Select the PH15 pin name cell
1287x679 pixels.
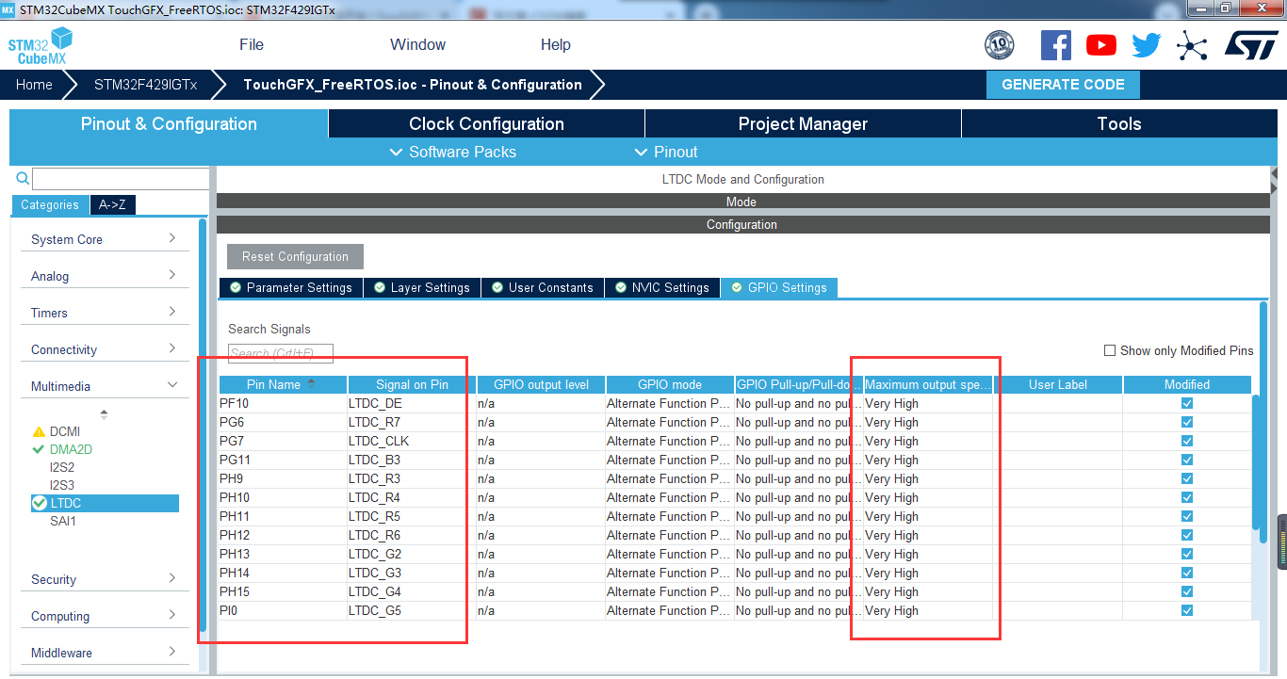[283, 591]
